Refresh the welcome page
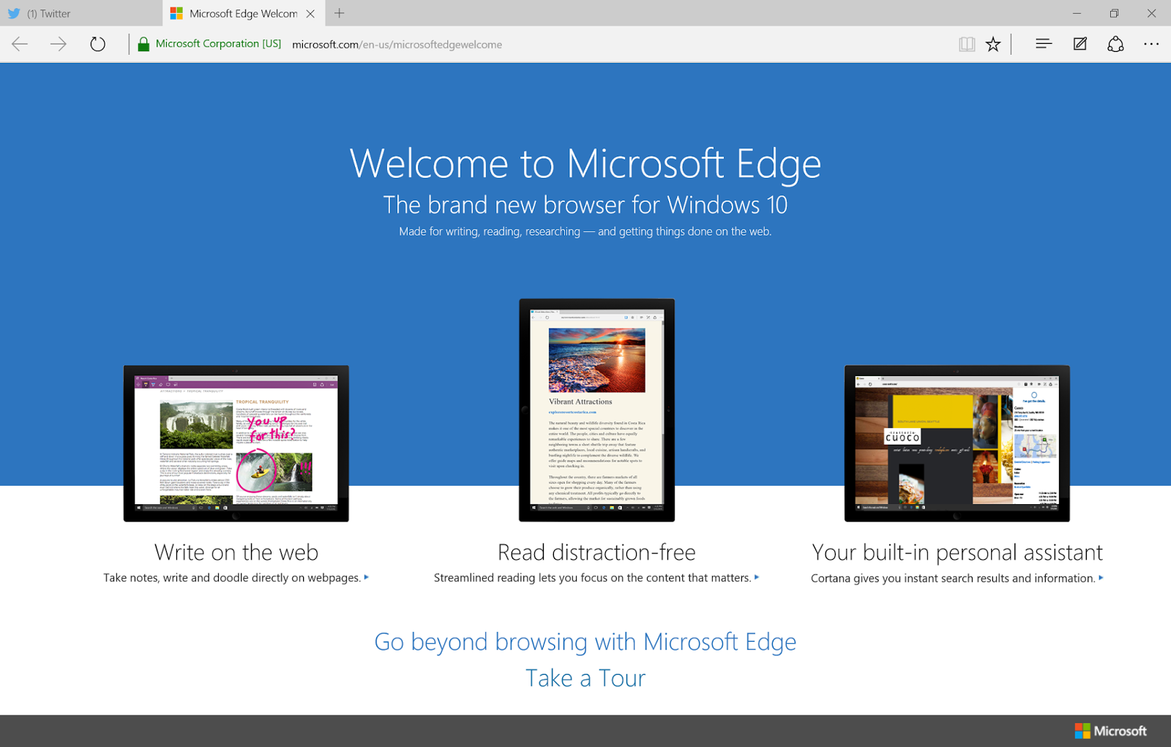This screenshot has width=1171, height=747. point(96,44)
